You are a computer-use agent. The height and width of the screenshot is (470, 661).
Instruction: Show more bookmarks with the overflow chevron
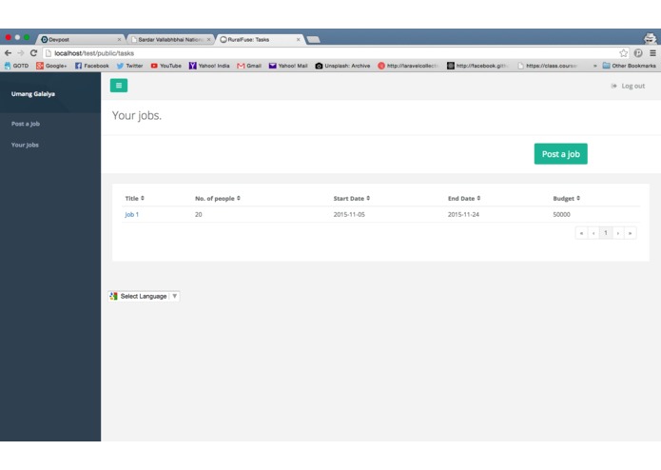tap(594, 66)
